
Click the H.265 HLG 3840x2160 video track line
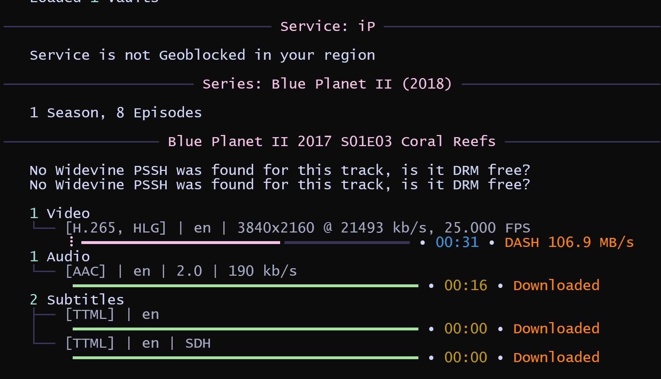297,228
